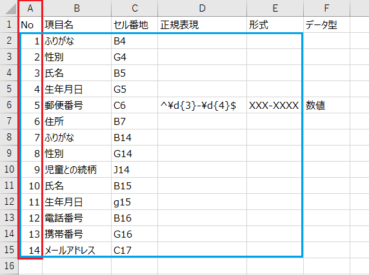This screenshot has width=369, height=275.
Task: Select the 'ふりがな' cell in row 2
Action: tap(77, 41)
